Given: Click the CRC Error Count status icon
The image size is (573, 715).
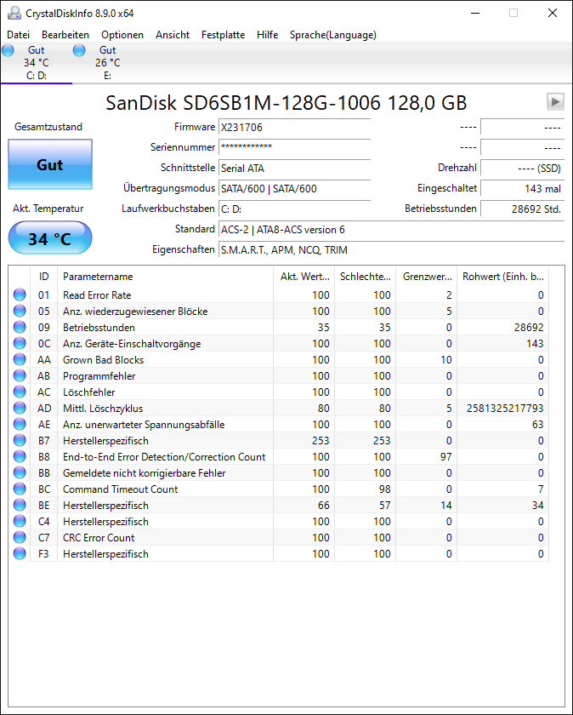Looking at the screenshot, I should [x=19, y=537].
